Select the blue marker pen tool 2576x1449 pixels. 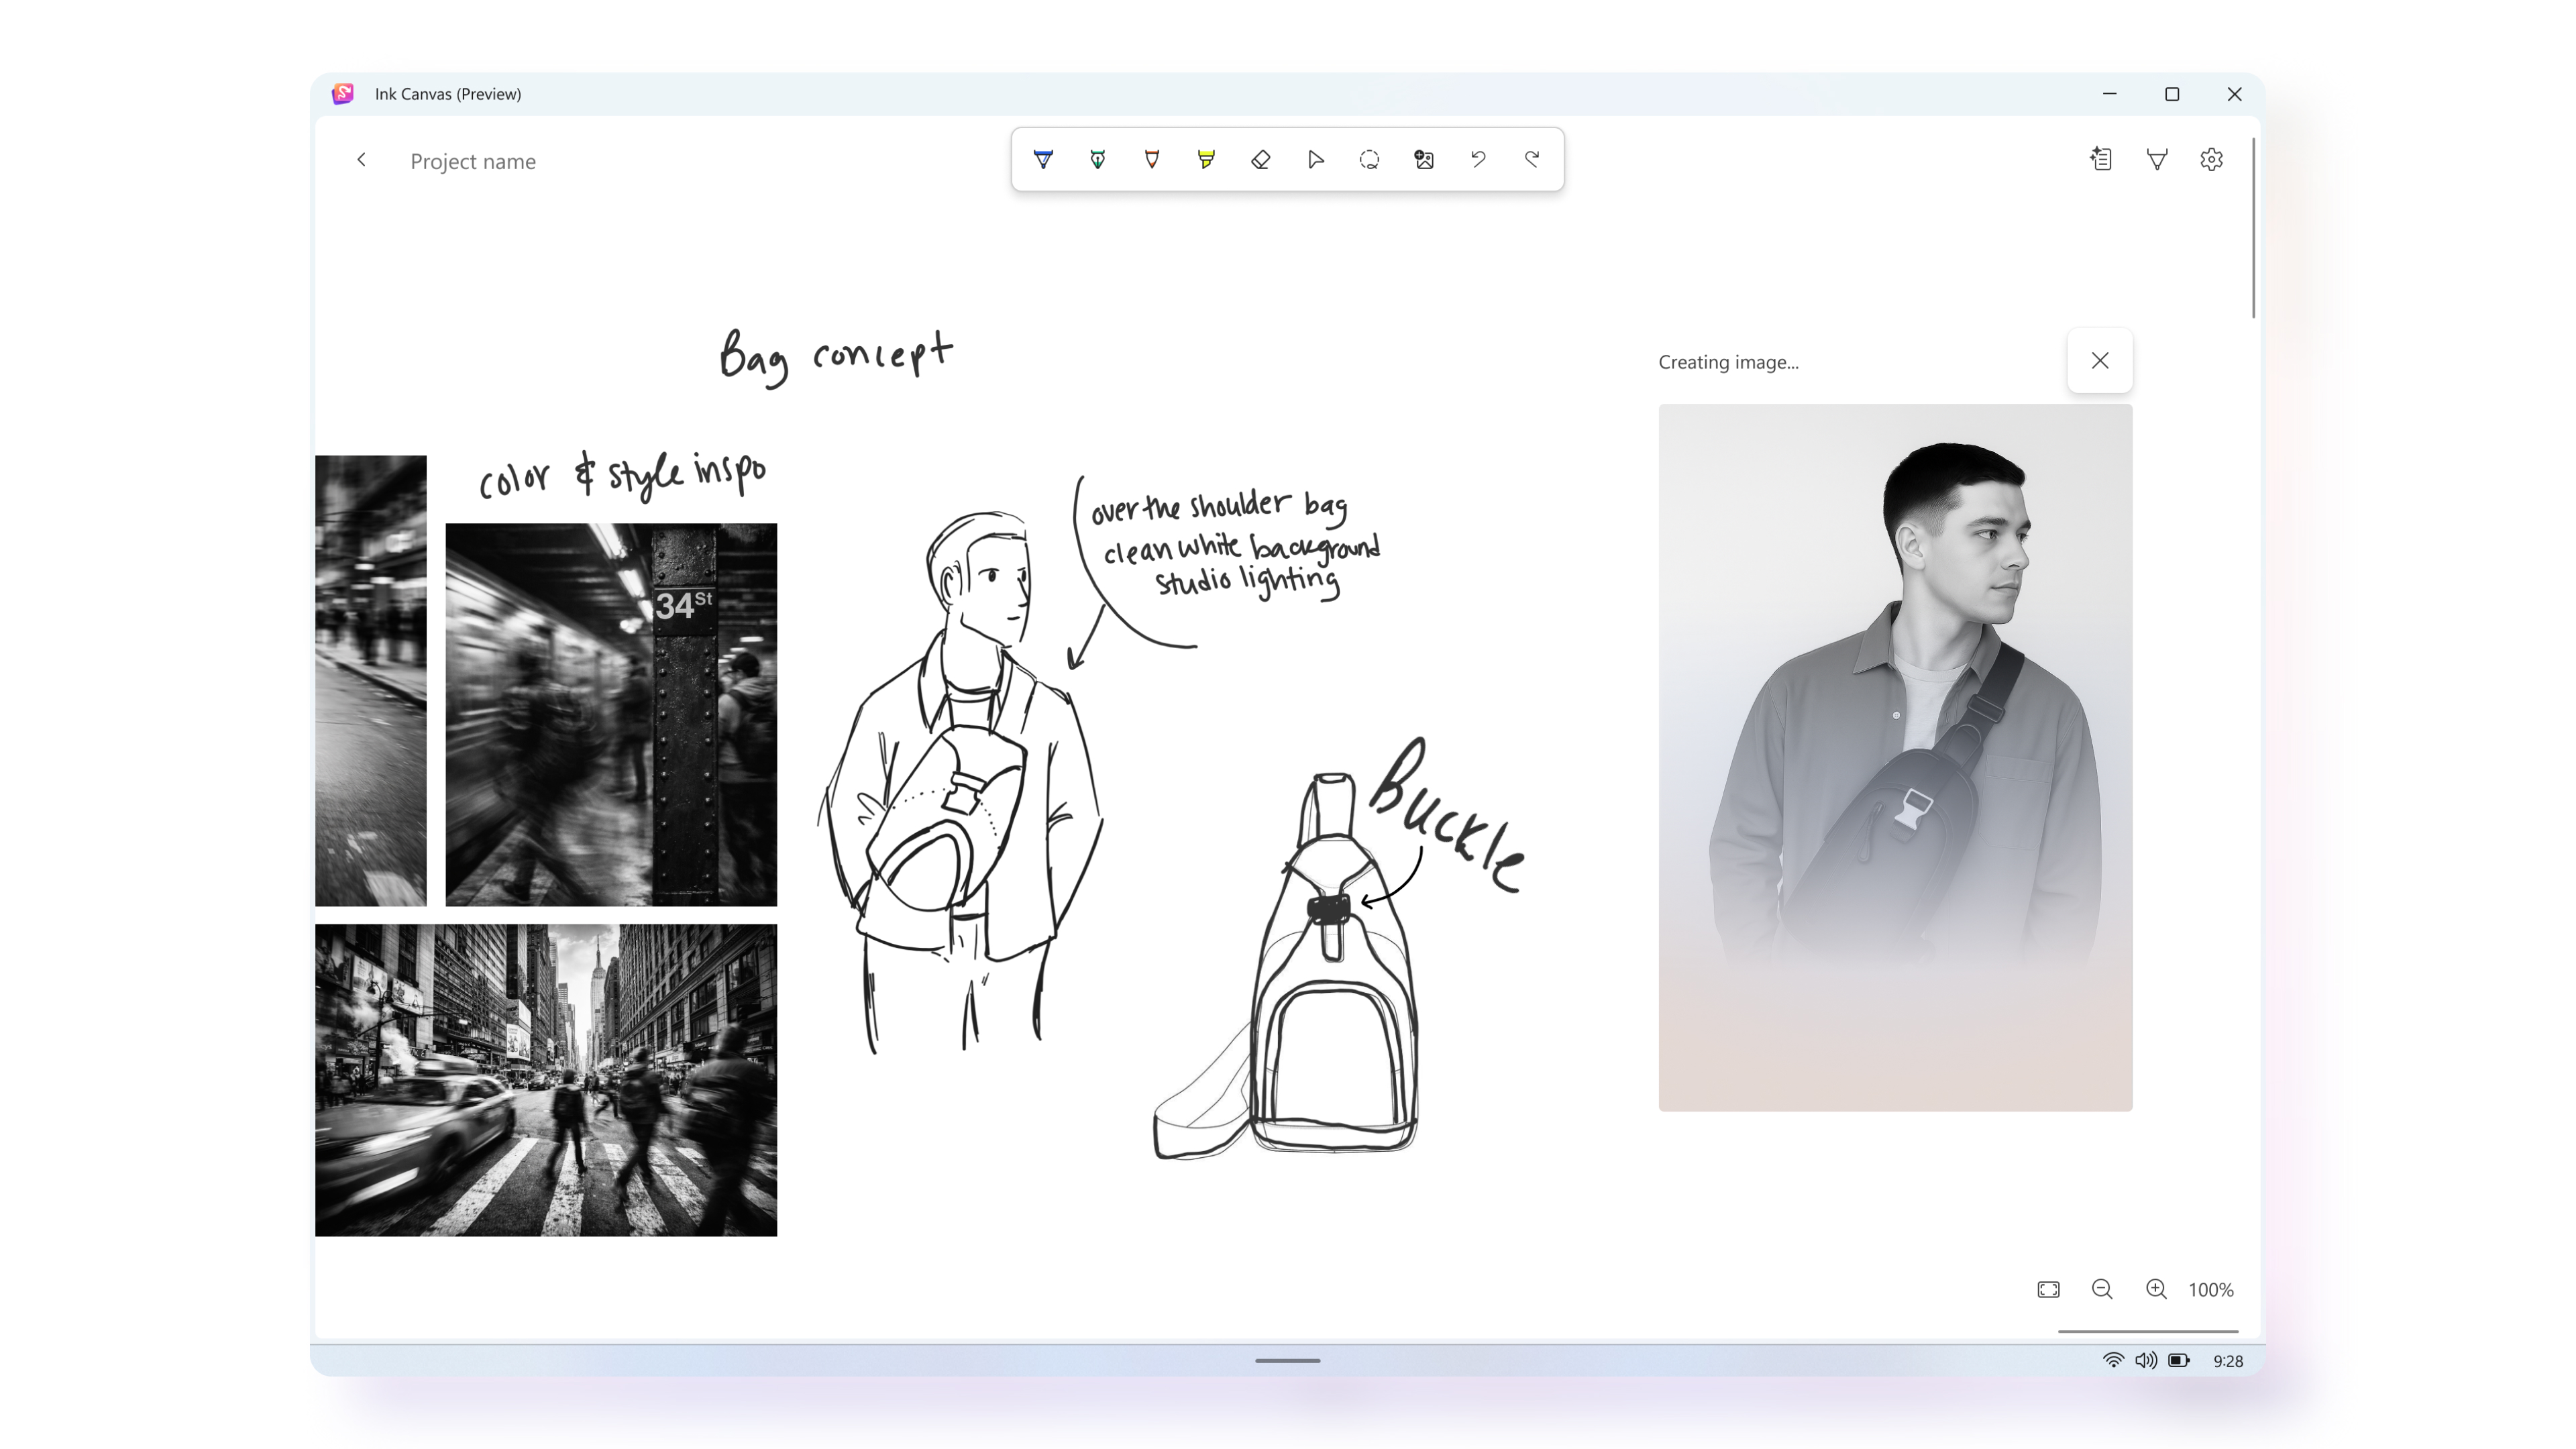(1043, 159)
